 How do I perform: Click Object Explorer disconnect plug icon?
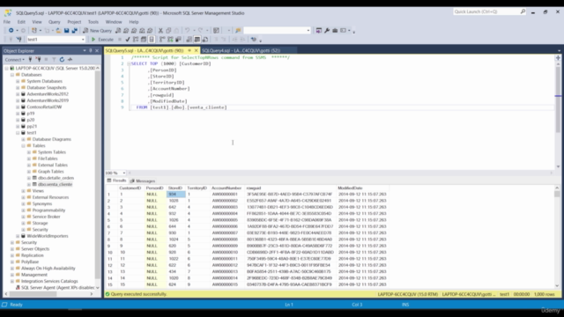point(38,59)
